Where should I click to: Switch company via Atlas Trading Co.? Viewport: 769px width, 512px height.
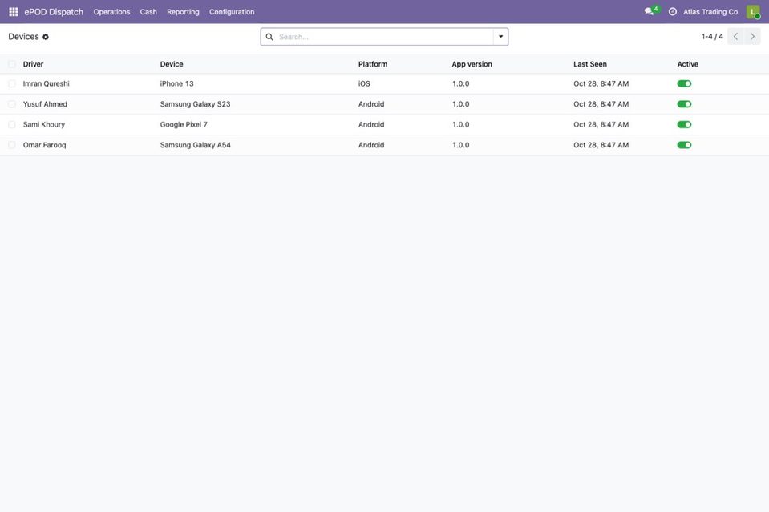[711, 12]
